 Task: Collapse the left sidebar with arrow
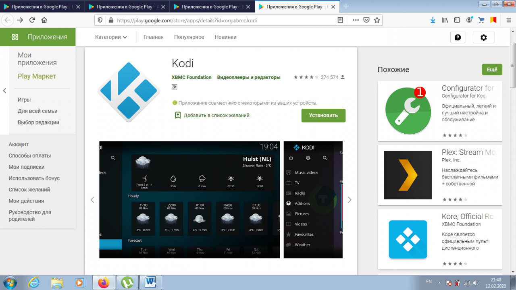click(x=4, y=91)
